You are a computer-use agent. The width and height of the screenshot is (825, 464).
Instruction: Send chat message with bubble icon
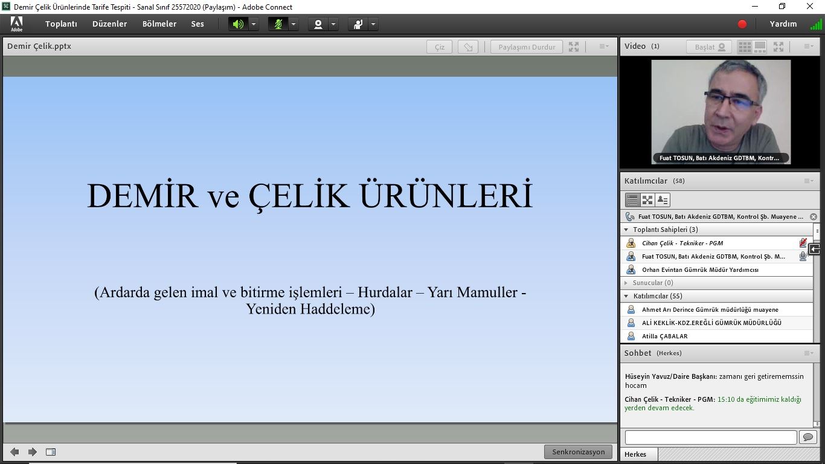[807, 437]
